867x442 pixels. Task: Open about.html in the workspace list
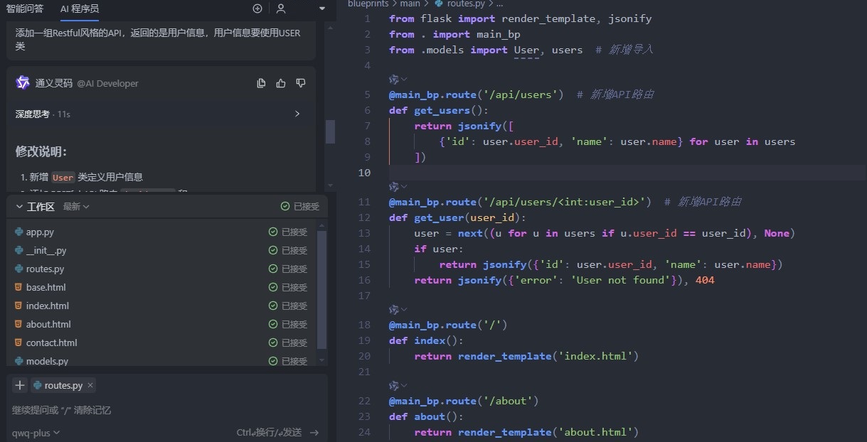pos(48,324)
